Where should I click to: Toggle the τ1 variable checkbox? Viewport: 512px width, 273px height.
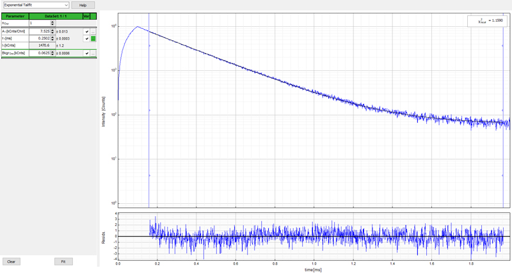(x=86, y=38)
